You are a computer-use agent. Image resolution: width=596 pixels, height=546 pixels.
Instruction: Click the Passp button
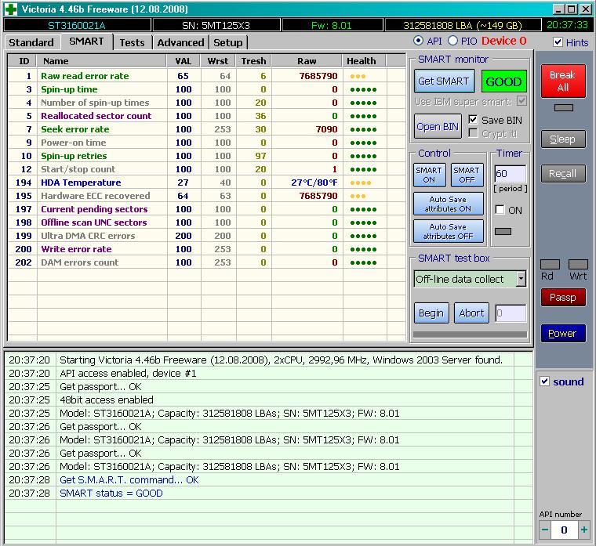click(x=563, y=298)
